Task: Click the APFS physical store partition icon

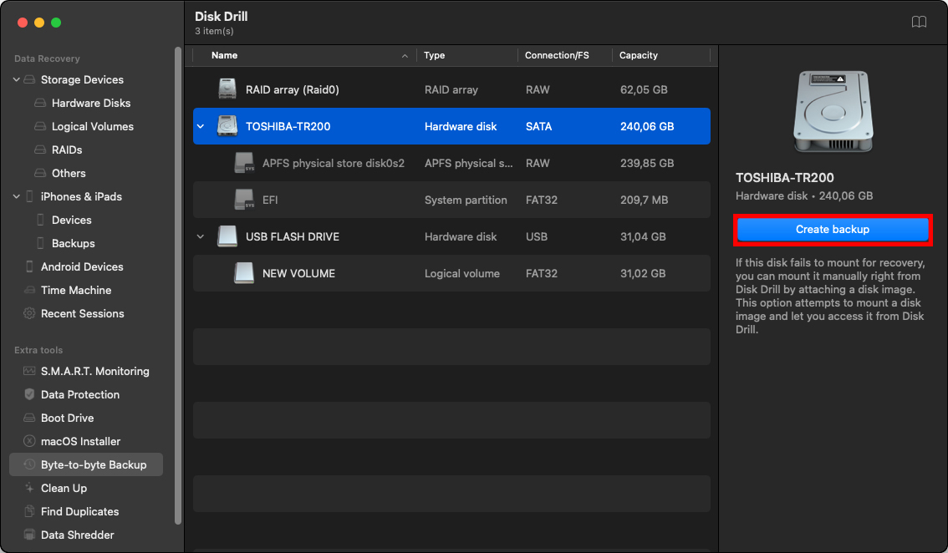Action: click(244, 163)
